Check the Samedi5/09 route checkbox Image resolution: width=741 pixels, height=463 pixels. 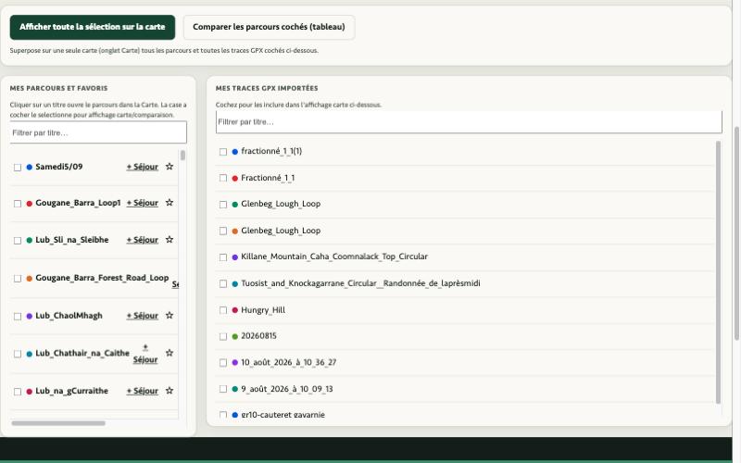pos(18,168)
